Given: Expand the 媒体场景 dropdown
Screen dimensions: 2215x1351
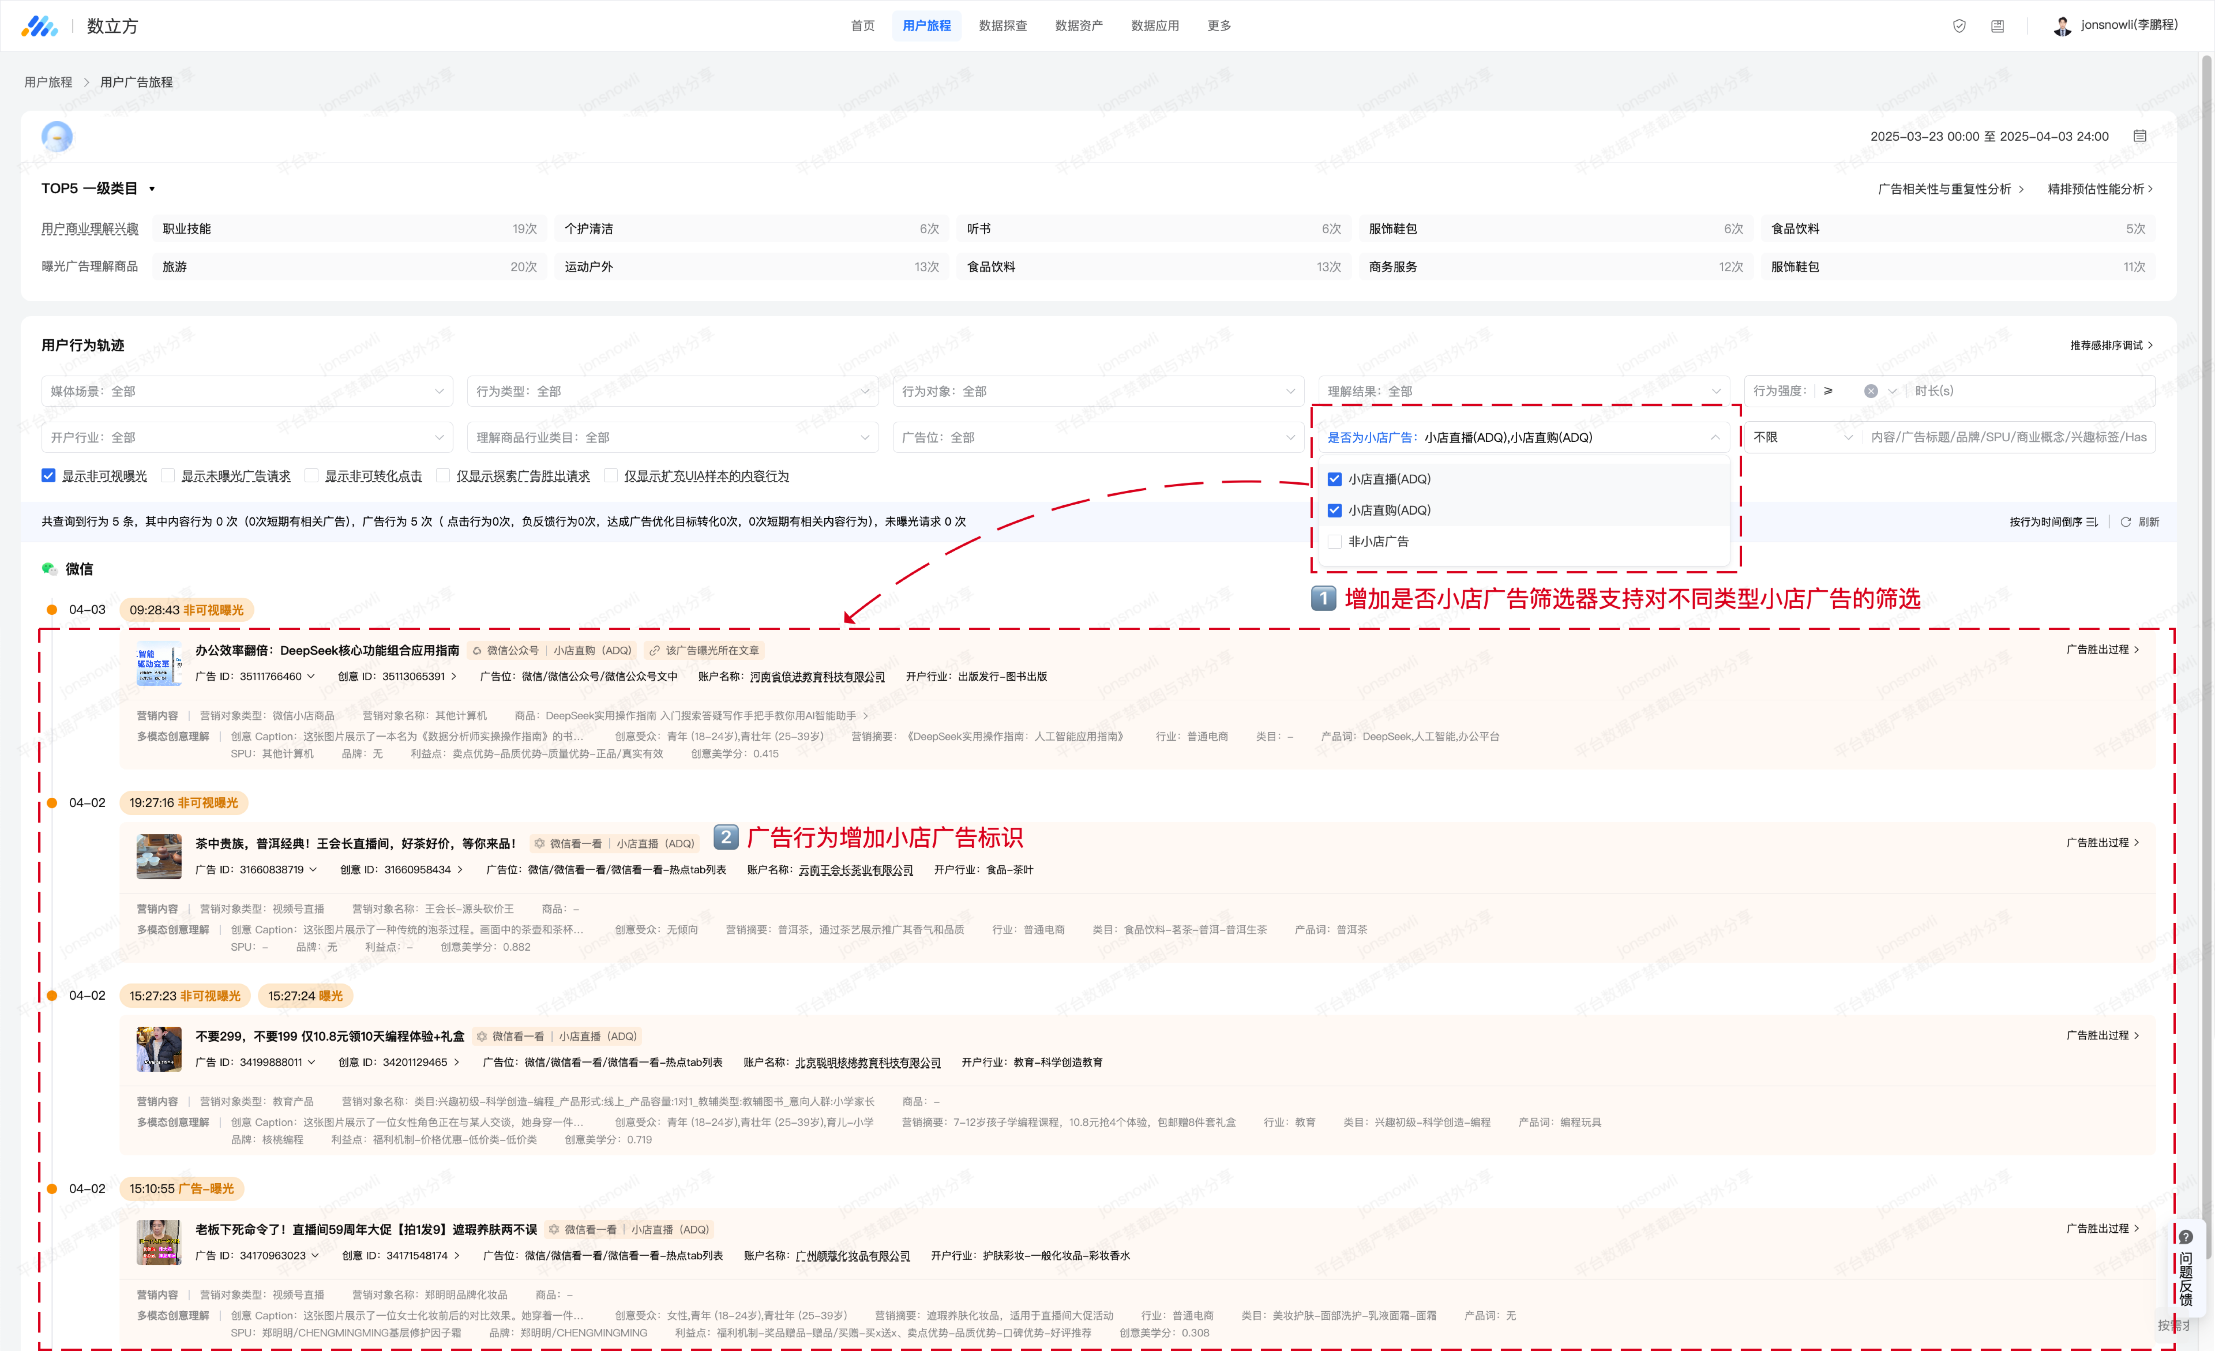Looking at the screenshot, I should coord(246,391).
